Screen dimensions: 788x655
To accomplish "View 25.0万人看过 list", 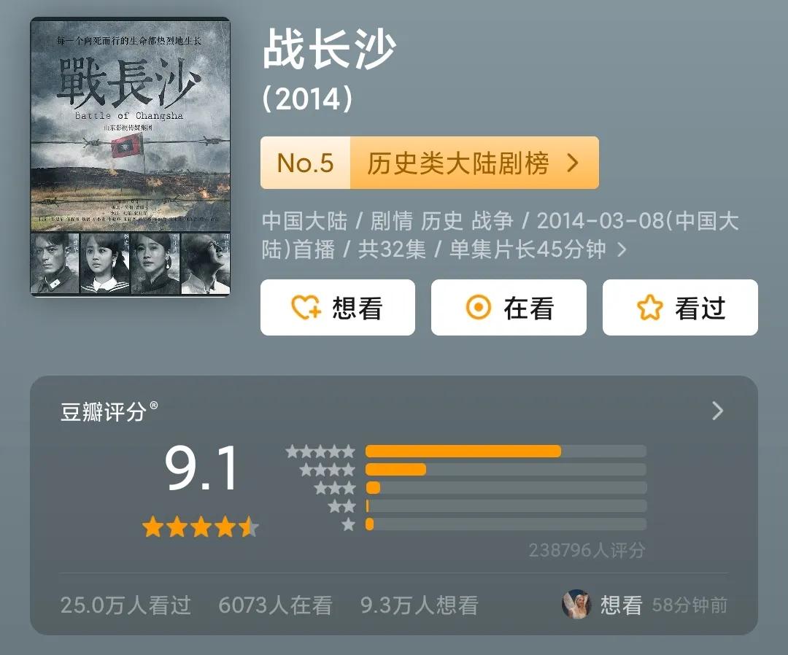I will click(125, 605).
